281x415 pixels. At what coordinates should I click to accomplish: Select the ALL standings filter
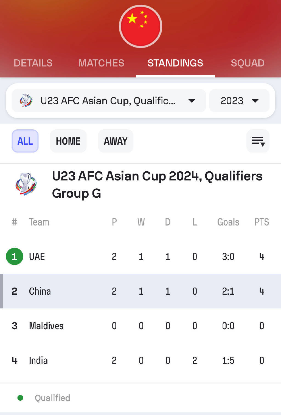pos(25,141)
